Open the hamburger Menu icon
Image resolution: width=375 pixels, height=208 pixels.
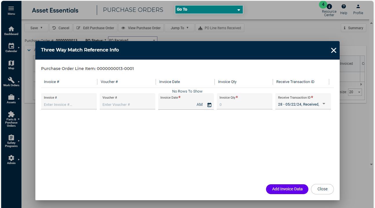pyautogui.click(x=11, y=8)
